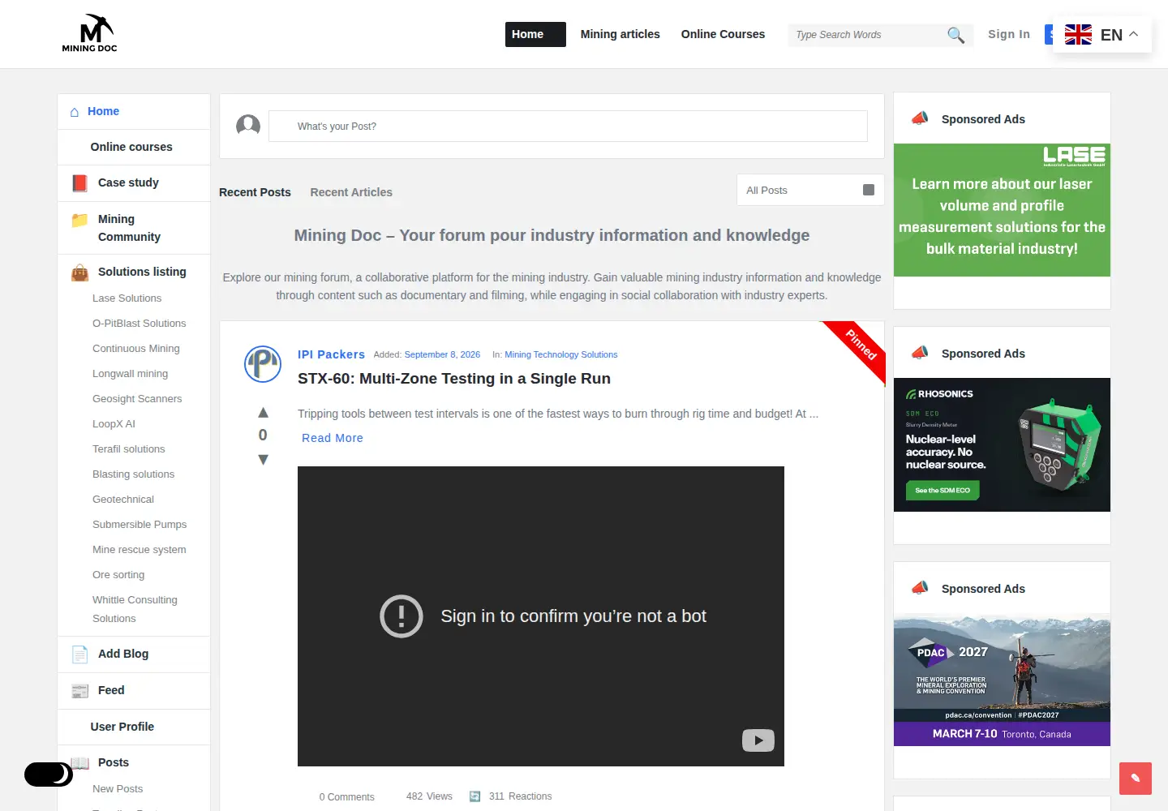This screenshot has height=811, width=1168.
Task: Switch to the Recent Posts tab
Action: [x=255, y=192]
